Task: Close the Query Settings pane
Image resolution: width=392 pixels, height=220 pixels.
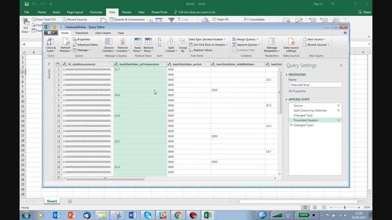Action: 341,65
